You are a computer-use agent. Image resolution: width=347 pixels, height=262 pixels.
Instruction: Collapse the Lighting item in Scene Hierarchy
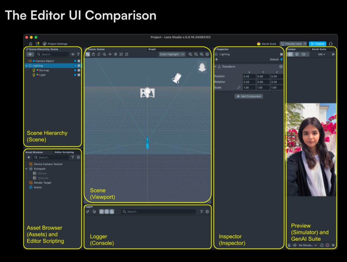tap(27, 66)
